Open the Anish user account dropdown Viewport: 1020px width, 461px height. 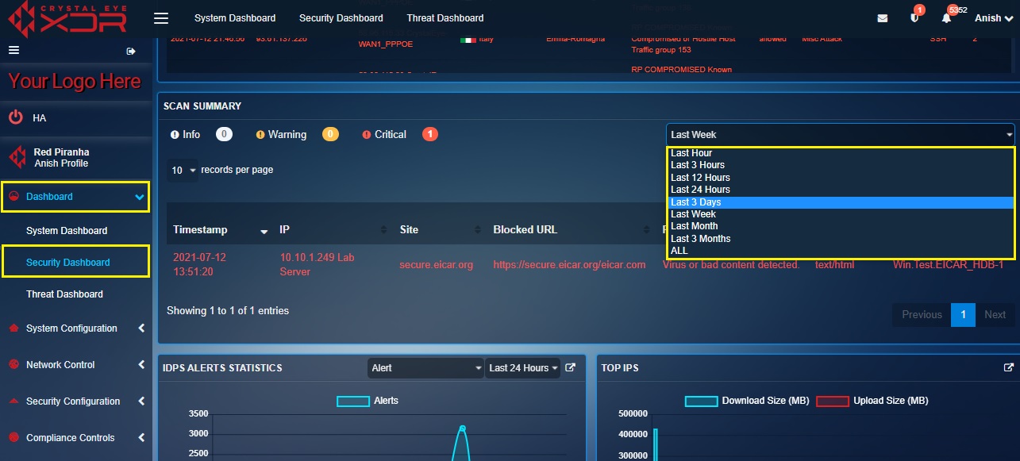pyautogui.click(x=993, y=18)
